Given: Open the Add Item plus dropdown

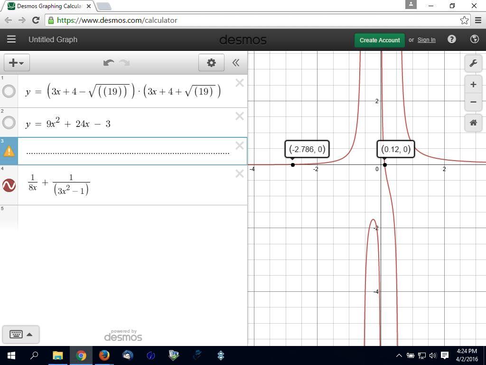Looking at the screenshot, I should click(x=17, y=63).
